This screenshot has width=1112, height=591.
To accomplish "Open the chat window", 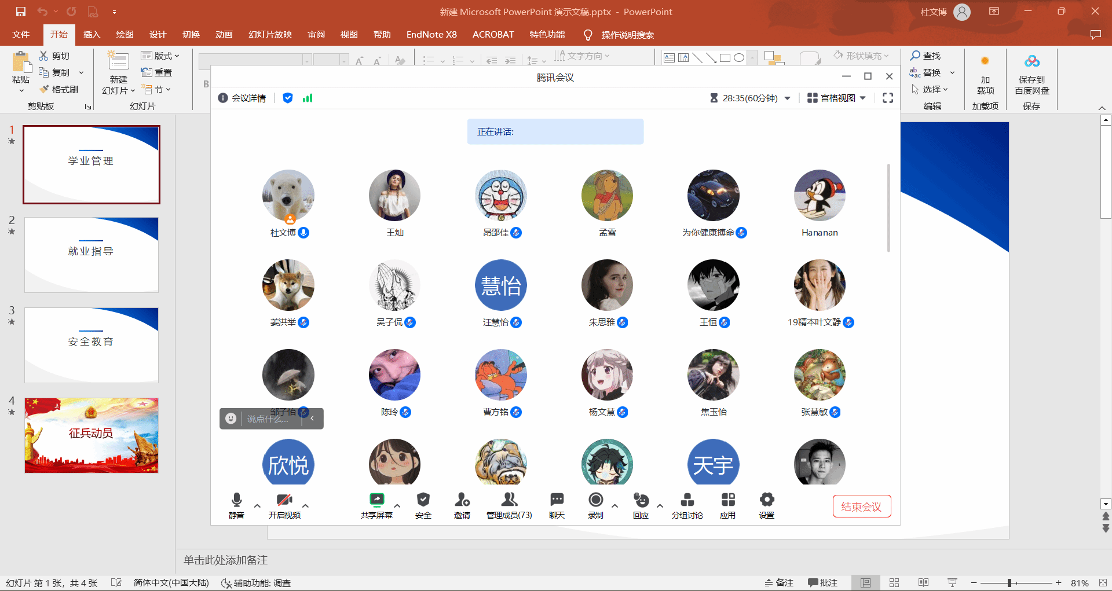I will 557,500.
